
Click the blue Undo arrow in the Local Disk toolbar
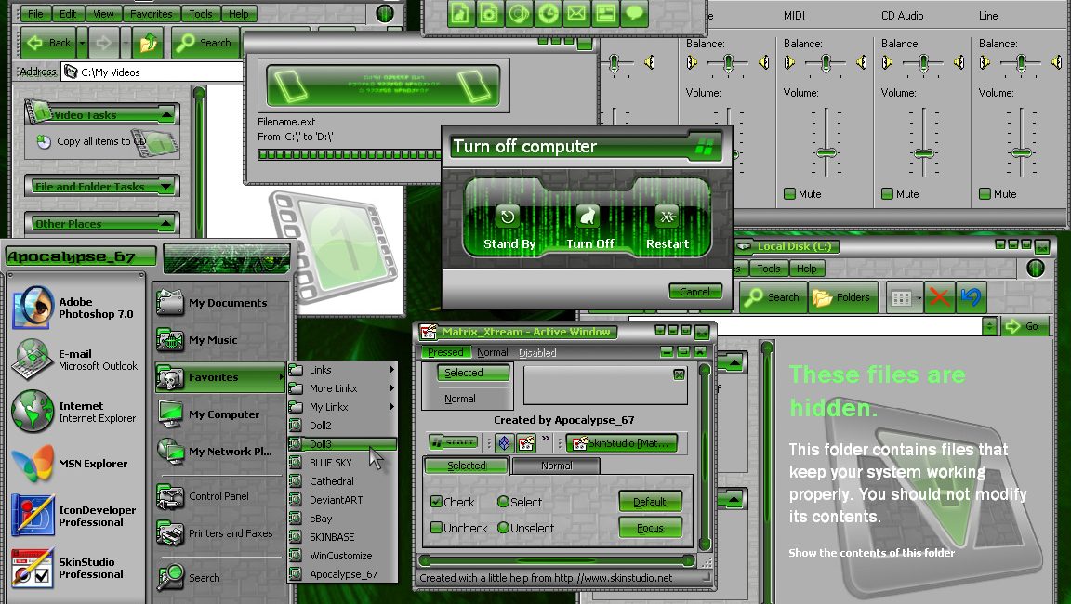click(972, 297)
